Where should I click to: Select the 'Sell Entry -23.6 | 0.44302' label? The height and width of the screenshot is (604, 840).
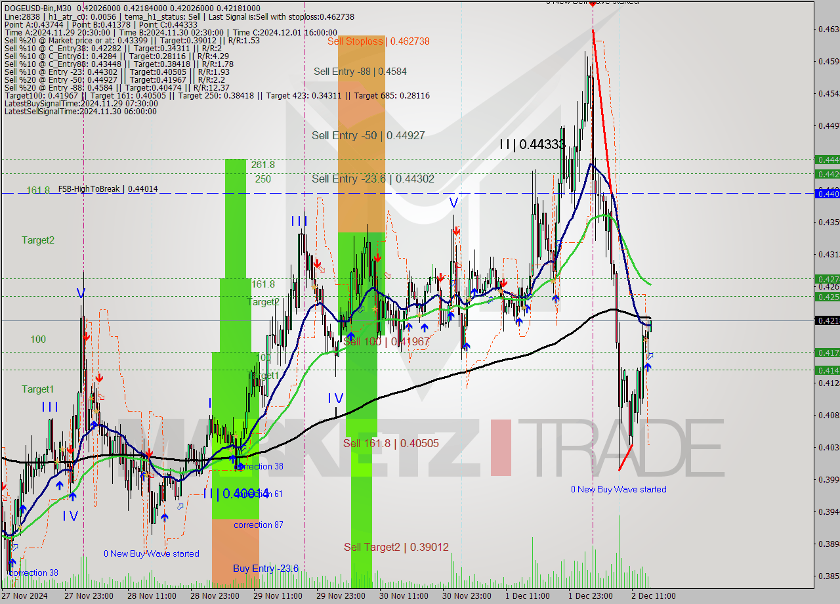coord(373,178)
